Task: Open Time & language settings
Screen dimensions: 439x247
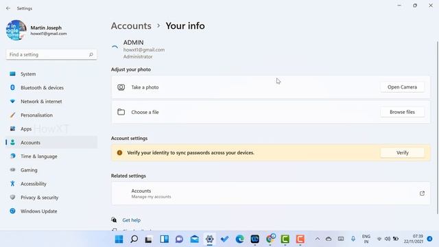Action: click(51, 156)
